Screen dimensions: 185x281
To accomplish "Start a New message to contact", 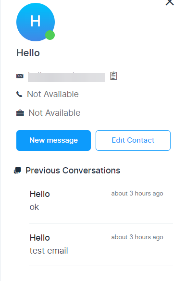I will coord(53,140).
